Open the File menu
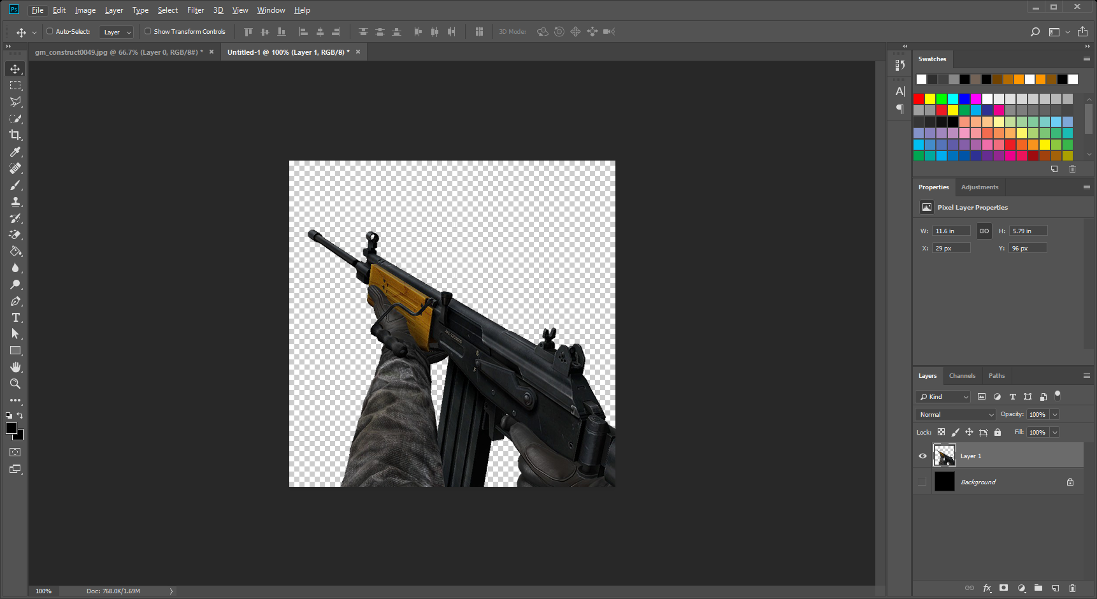Screen dimensions: 1097x599 pyautogui.click(x=38, y=10)
